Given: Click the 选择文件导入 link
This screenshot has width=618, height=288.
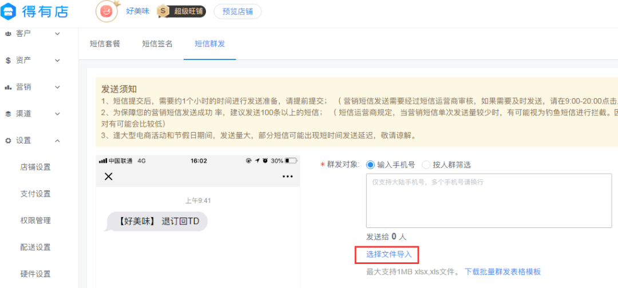Looking at the screenshot, I should [389, 254].
